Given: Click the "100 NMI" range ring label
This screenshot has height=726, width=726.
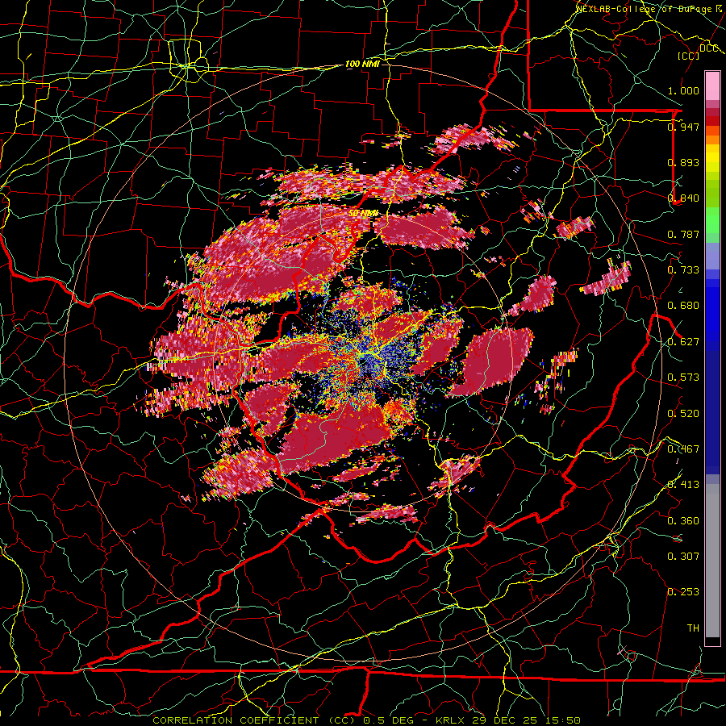Looking at the screenshot, I should pos(362,64).
